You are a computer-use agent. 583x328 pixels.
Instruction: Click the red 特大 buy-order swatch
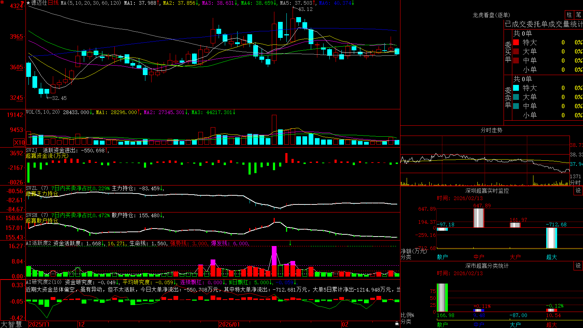(x=516, y=42)
